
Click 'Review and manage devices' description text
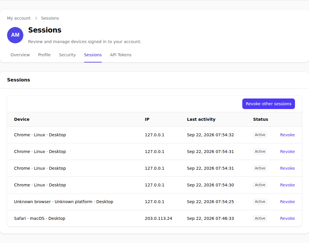85,42
